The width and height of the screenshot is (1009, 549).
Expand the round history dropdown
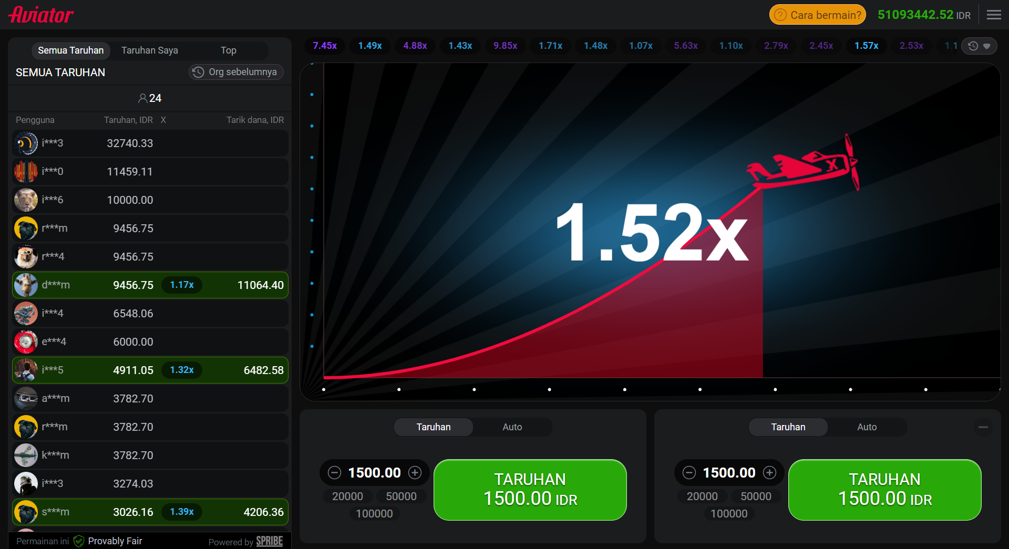979,46
